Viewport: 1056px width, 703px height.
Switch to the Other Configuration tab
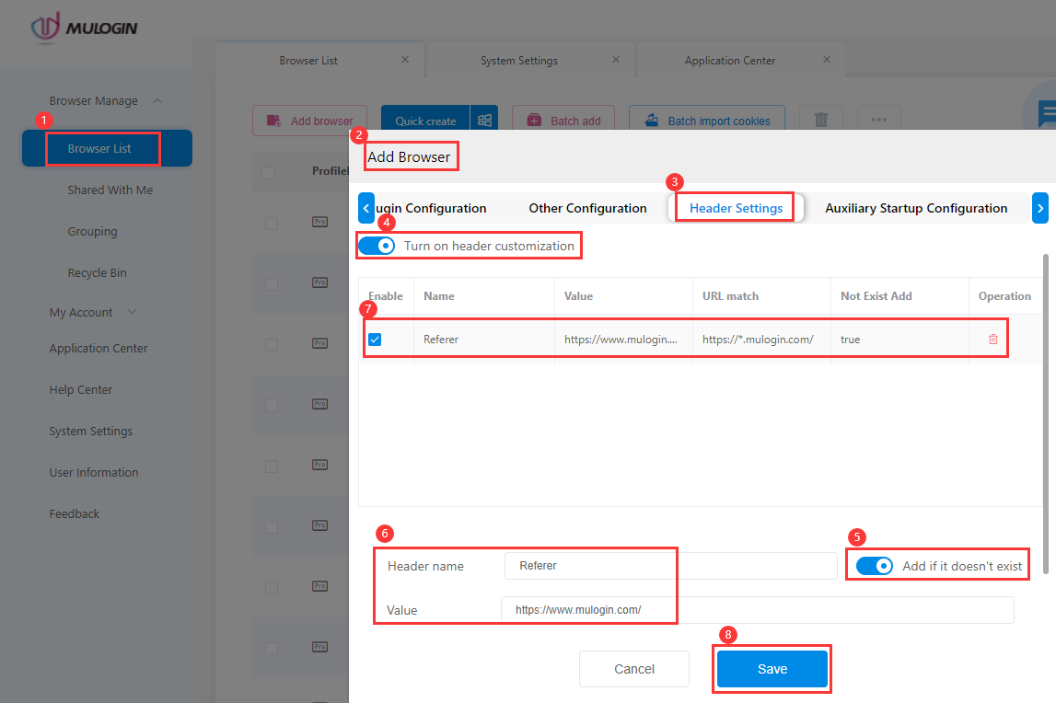587,208
